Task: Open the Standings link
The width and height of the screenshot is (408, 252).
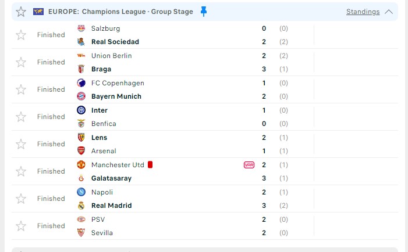Action: [x=363, y=12]
